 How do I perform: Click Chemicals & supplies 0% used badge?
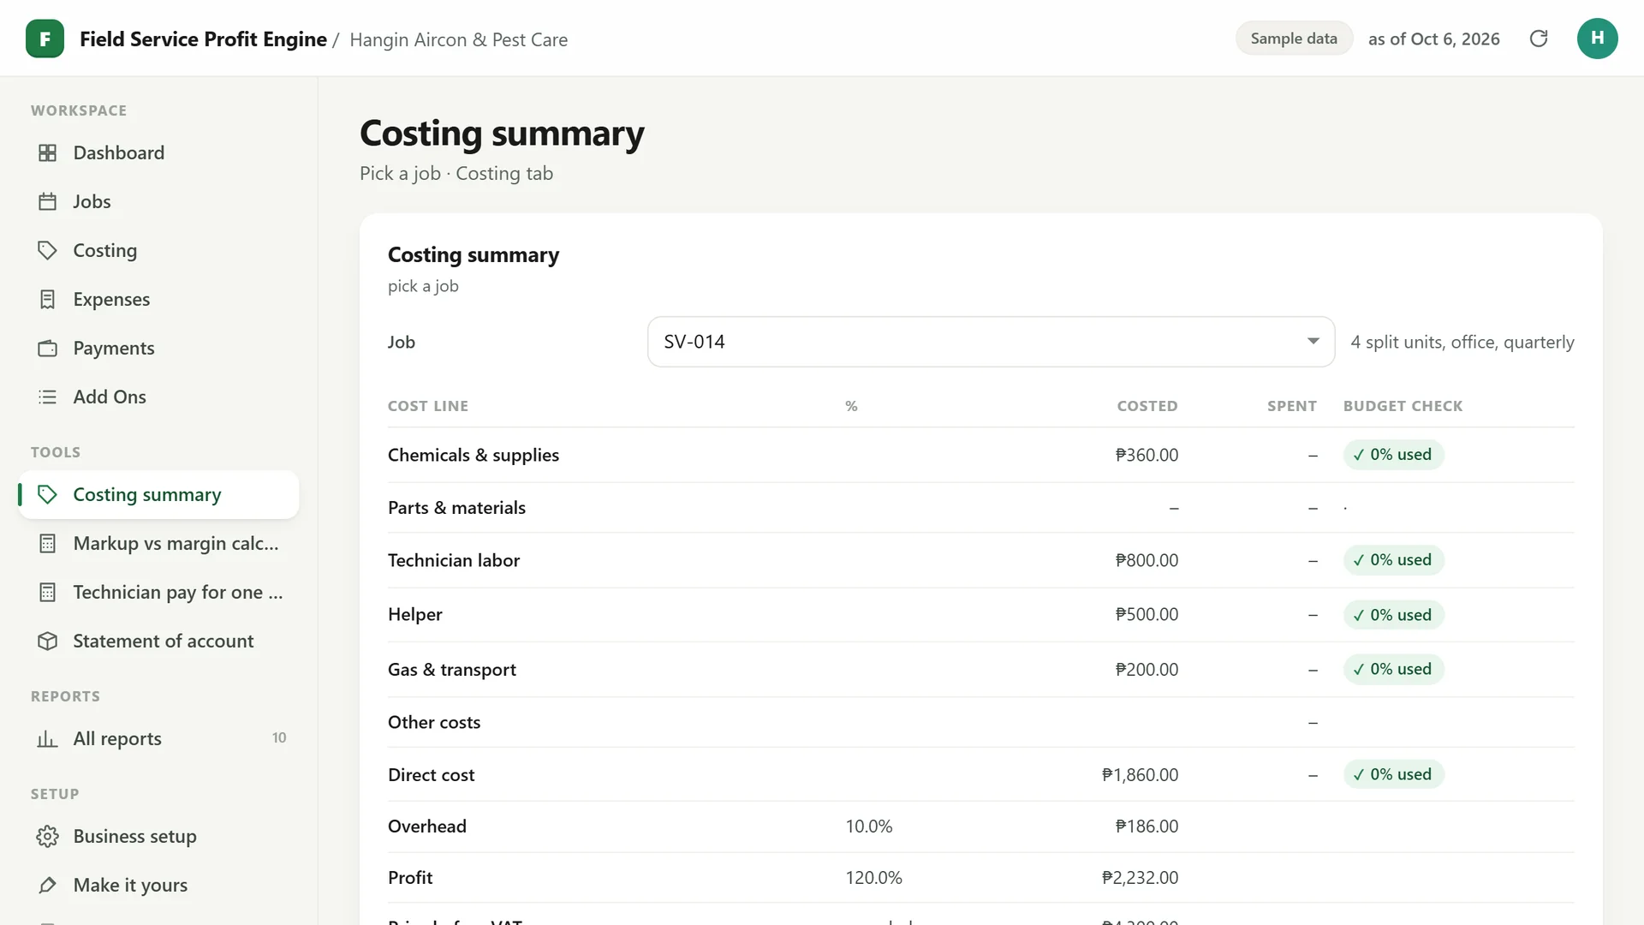tap(1393, 455)
